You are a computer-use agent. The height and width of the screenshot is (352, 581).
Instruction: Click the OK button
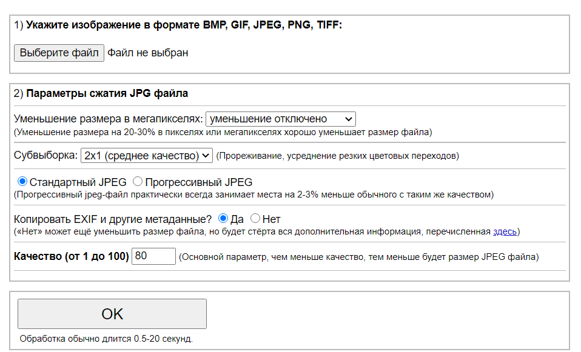pyautogui.click(x=112, y=314)
